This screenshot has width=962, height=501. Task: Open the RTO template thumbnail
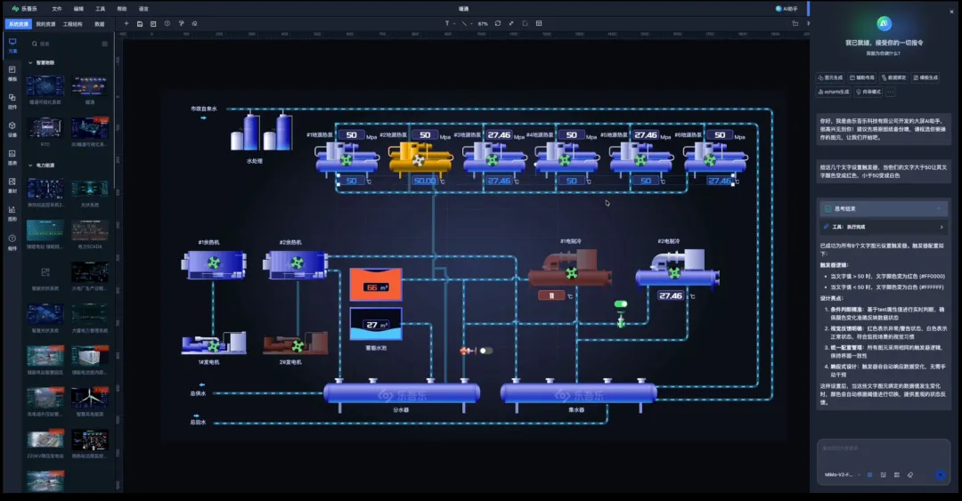coord(45,127)
